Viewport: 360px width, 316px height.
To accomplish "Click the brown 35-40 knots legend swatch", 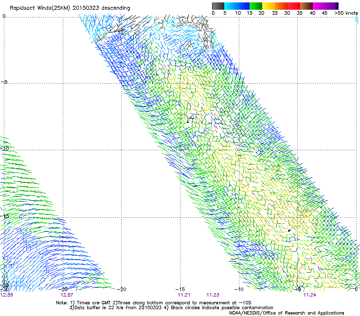I will click(x=306, y=6).
